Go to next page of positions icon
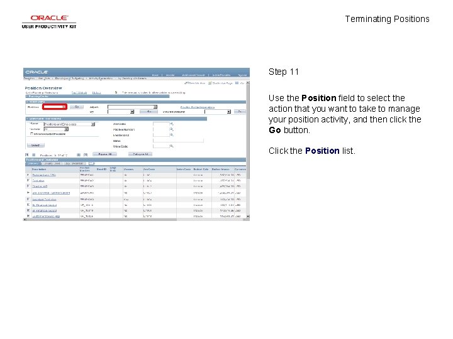Viewport: 453px width, 339px height. pyautogui.click(x=79, y=155)
